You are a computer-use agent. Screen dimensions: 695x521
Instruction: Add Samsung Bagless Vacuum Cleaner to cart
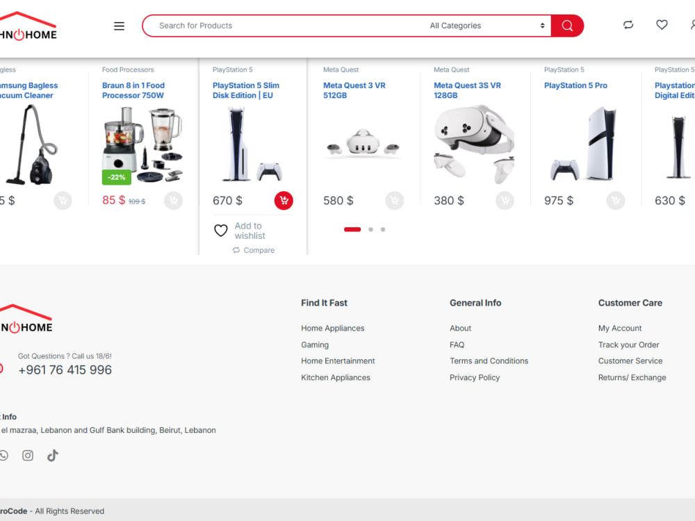coord(63,201)
